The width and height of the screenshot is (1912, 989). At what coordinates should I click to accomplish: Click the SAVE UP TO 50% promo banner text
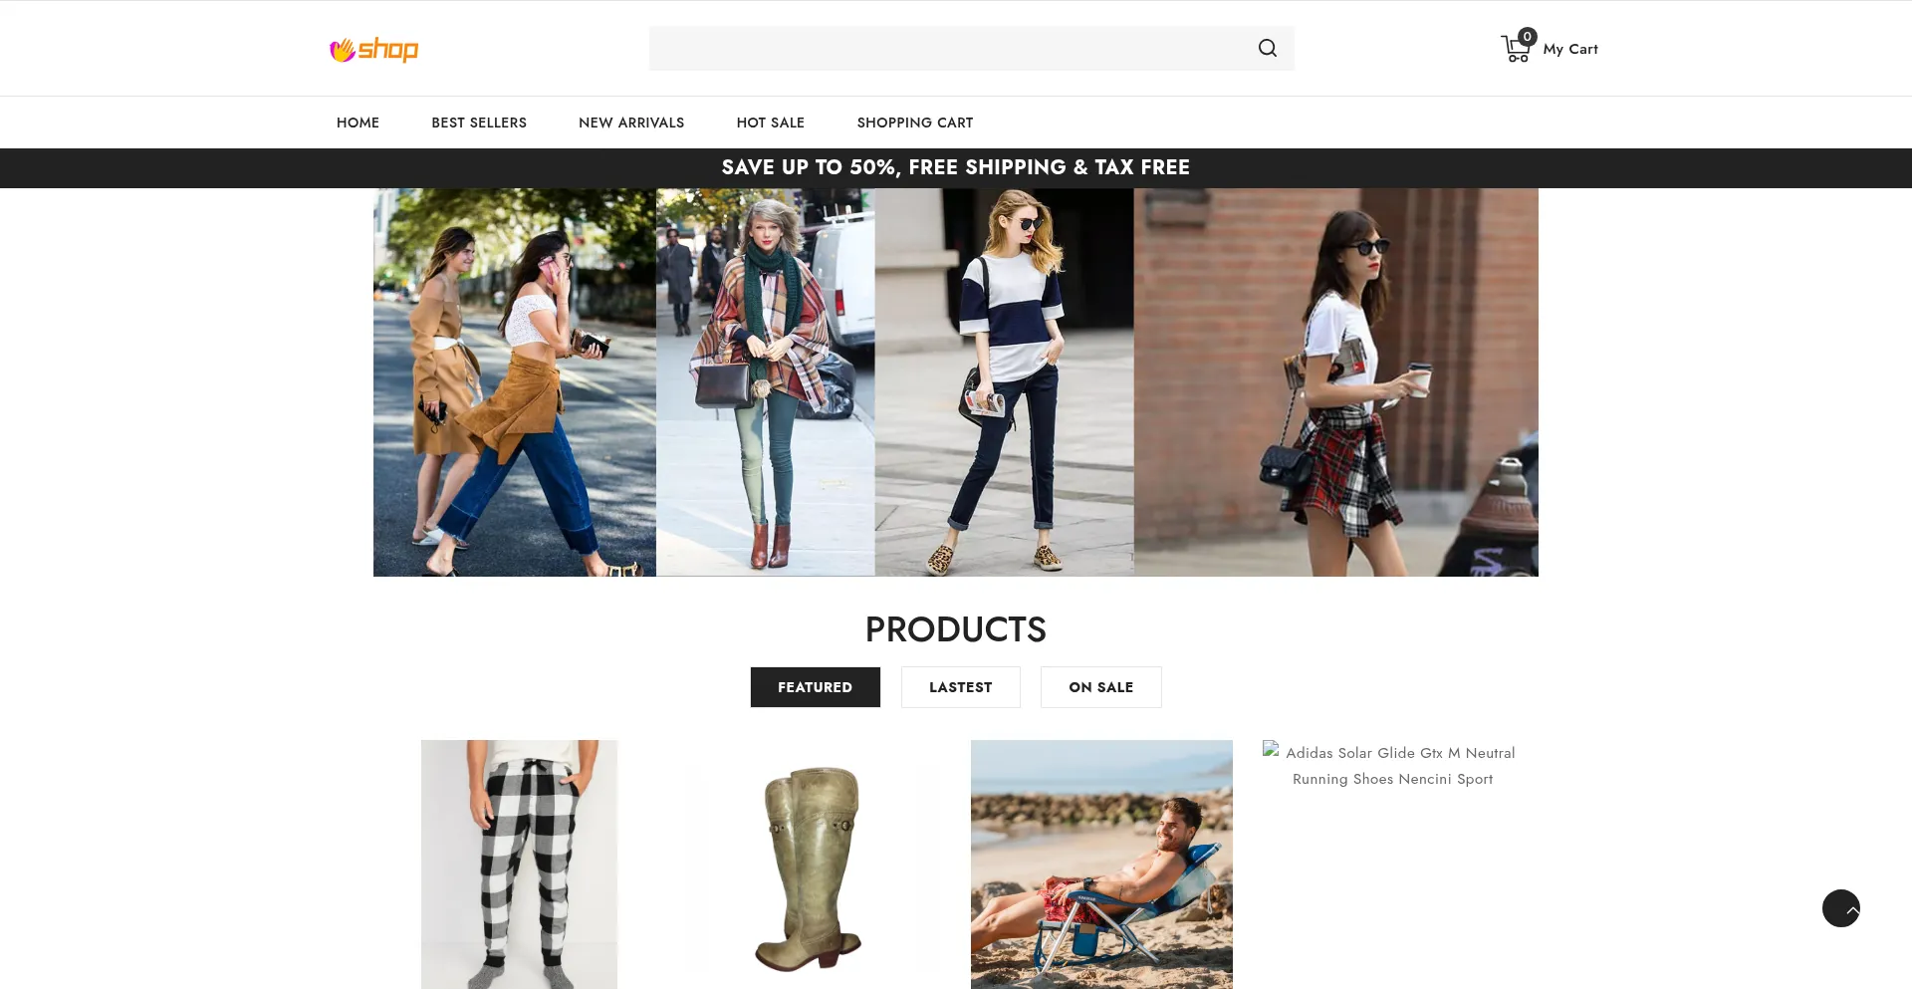click(x=955, y=167)
